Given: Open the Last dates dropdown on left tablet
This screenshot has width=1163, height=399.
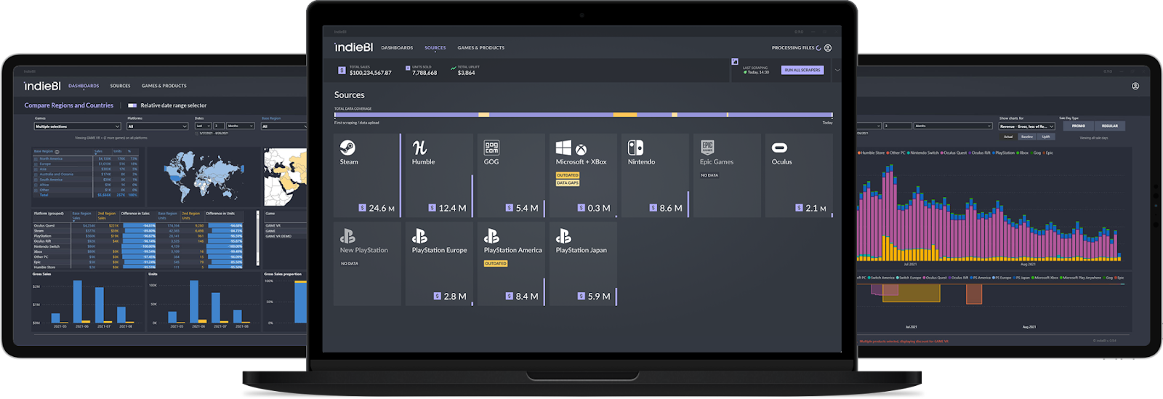Looking at the screenshot, I should (x=203, y=126).
